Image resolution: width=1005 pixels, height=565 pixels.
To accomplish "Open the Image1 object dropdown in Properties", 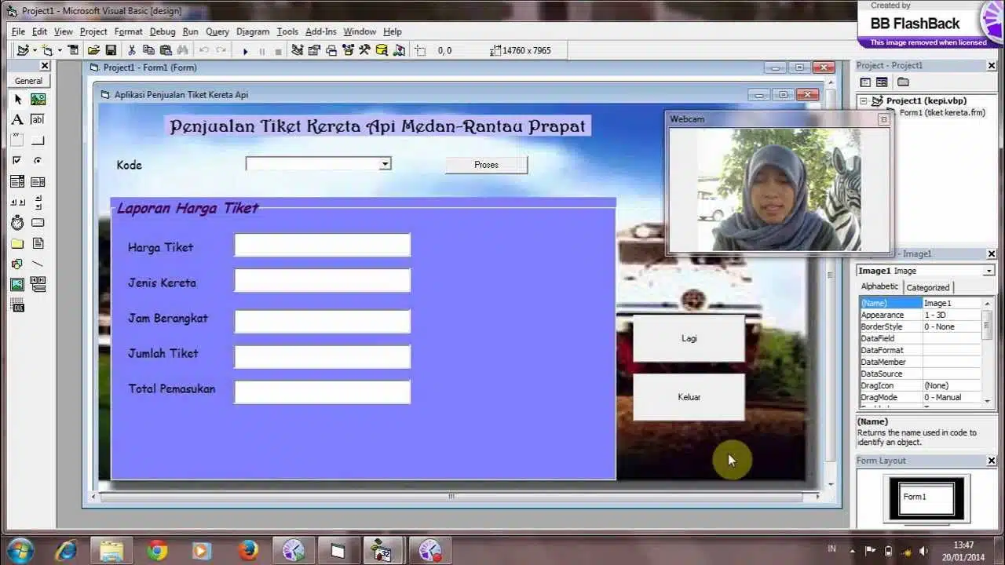I will point(988,271).
